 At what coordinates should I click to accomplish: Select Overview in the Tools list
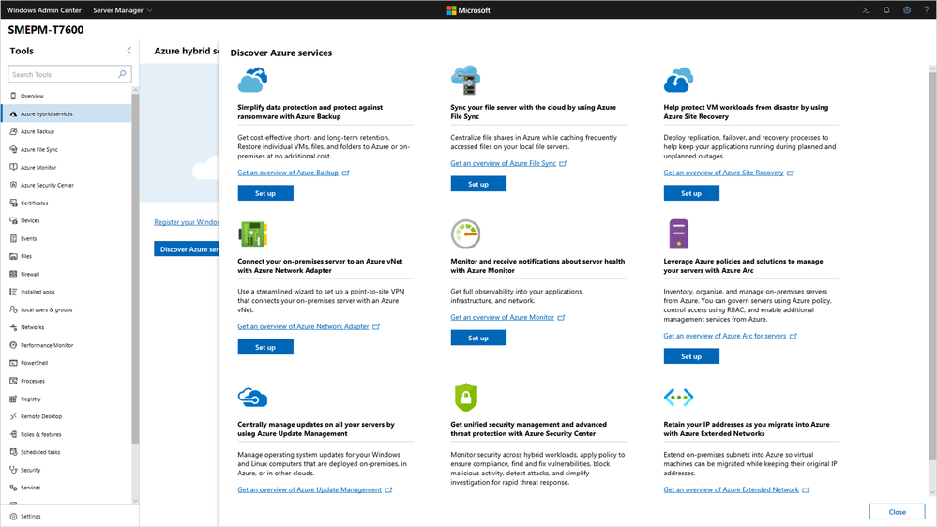coord(67,96)
